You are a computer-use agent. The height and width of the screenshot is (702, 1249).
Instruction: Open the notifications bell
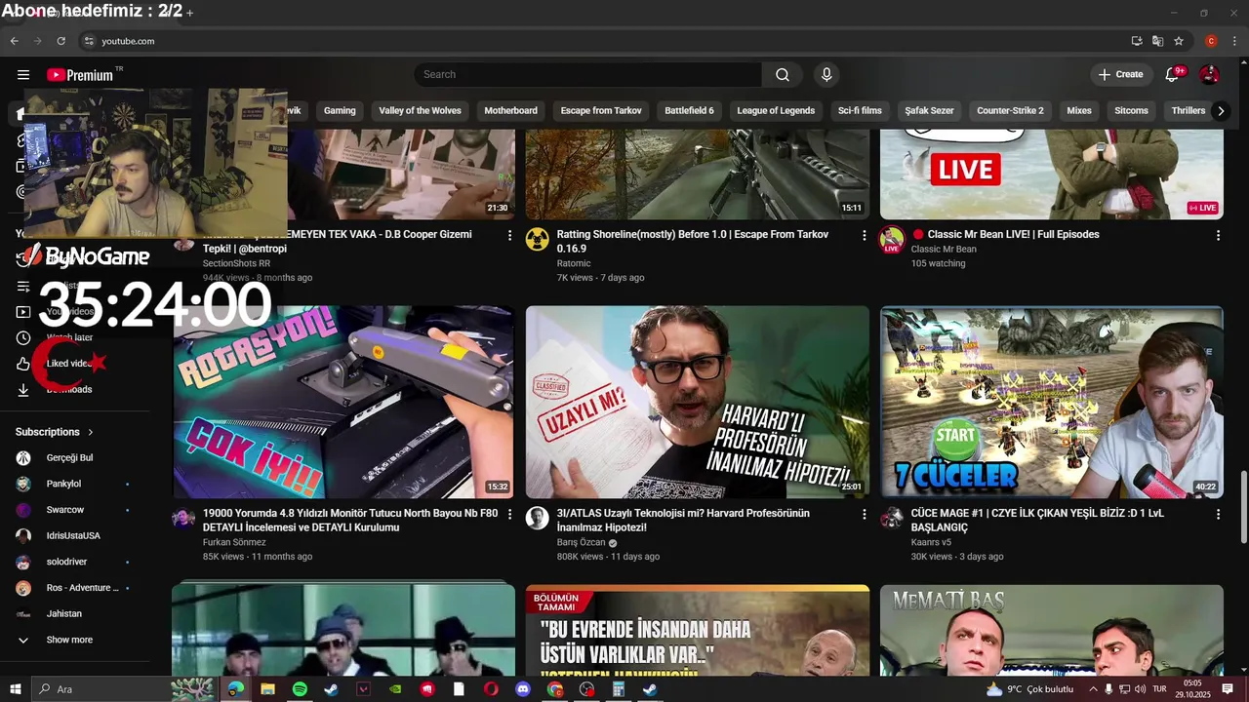pyautogui.click(x=1173, y=75)
